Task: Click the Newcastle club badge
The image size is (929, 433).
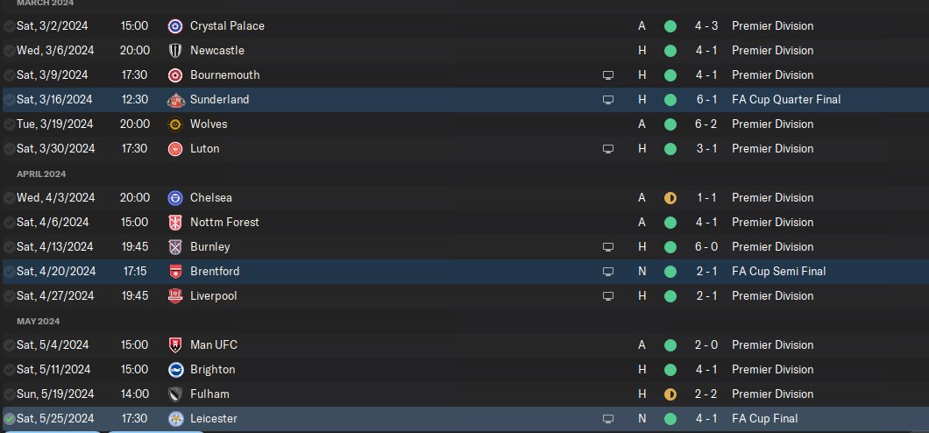Action: pyautogui.click(x=174, y=51)
